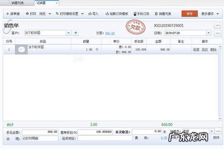This screenshot has width=224, height=149.
Task: Open the 销售列表 toolbar button
Action: click(x=163, y=14)
